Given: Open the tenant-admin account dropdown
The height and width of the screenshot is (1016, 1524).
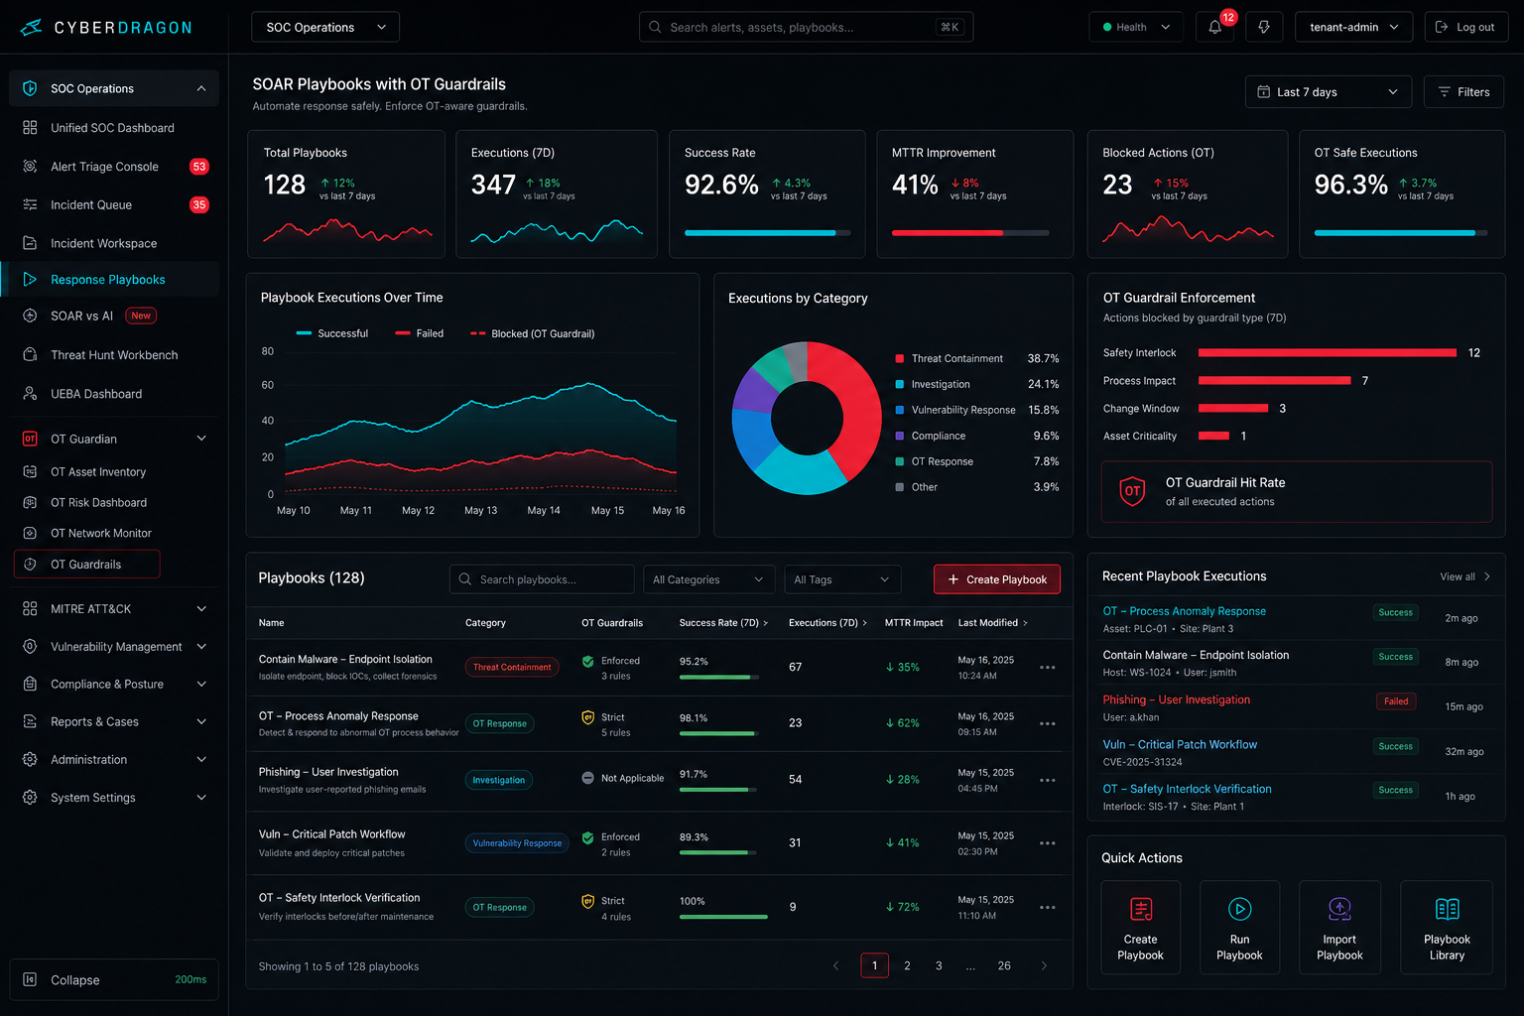Looking at the screenshot, I should pyautogui.click(x=1353, y=27).
